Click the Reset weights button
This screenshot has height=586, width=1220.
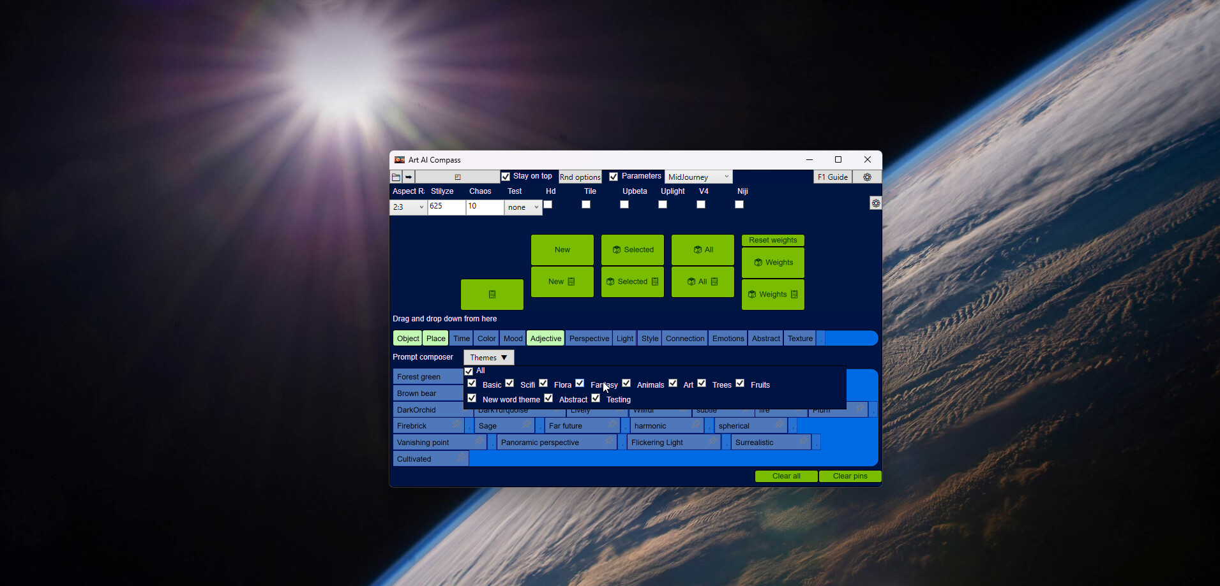pyautogui.click(x=772, y=240)
